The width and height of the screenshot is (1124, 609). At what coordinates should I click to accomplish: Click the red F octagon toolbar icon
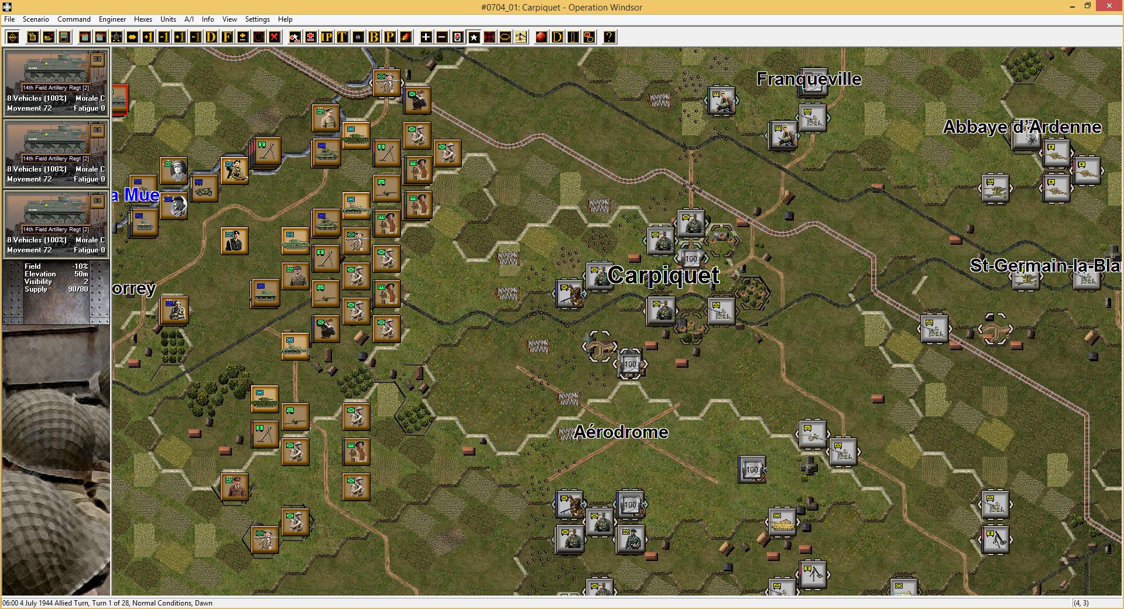point(542,37)
